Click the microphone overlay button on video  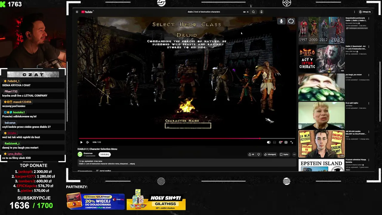point(281,21)
